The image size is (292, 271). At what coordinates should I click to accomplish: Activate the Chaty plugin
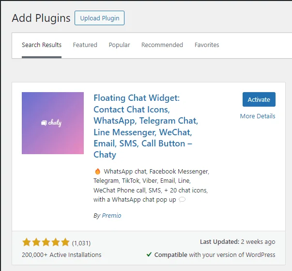pyautogui.click(x=259, y=99)
